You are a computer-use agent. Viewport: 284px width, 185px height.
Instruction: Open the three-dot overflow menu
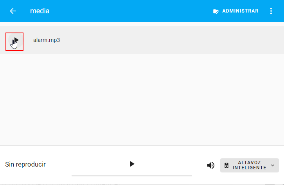(271, 11)
